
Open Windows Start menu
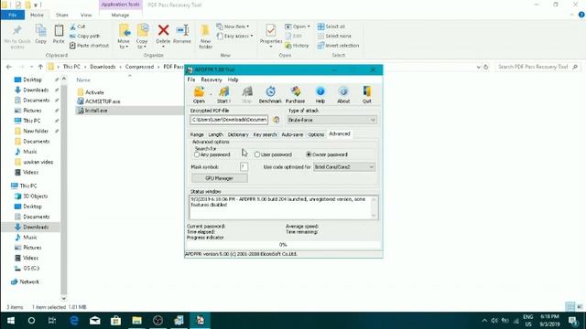pyautogui.click(x=11, y=321)
